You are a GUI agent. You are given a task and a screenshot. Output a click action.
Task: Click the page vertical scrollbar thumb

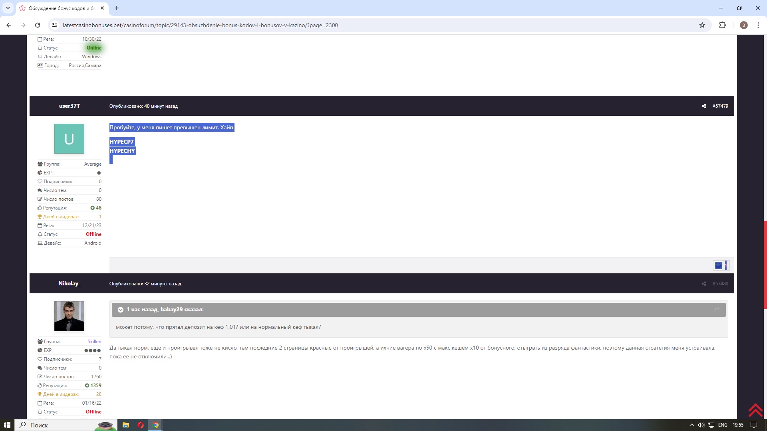click(x=765, y=263)
